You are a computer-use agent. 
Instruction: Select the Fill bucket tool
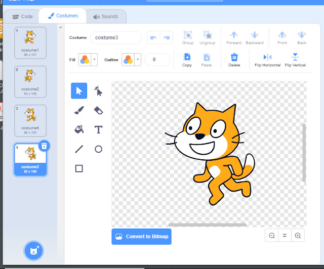pyautogui.click(x=79, y=129)
